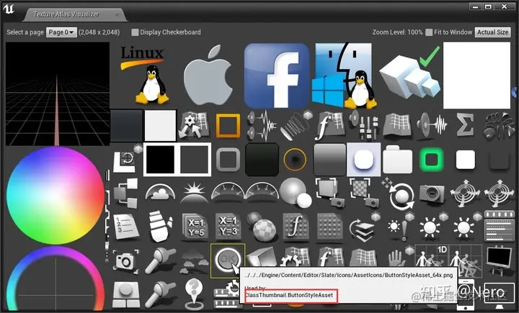
Task: Minimize the Texture Atlas Visualizer window
Action: [476, 6]
